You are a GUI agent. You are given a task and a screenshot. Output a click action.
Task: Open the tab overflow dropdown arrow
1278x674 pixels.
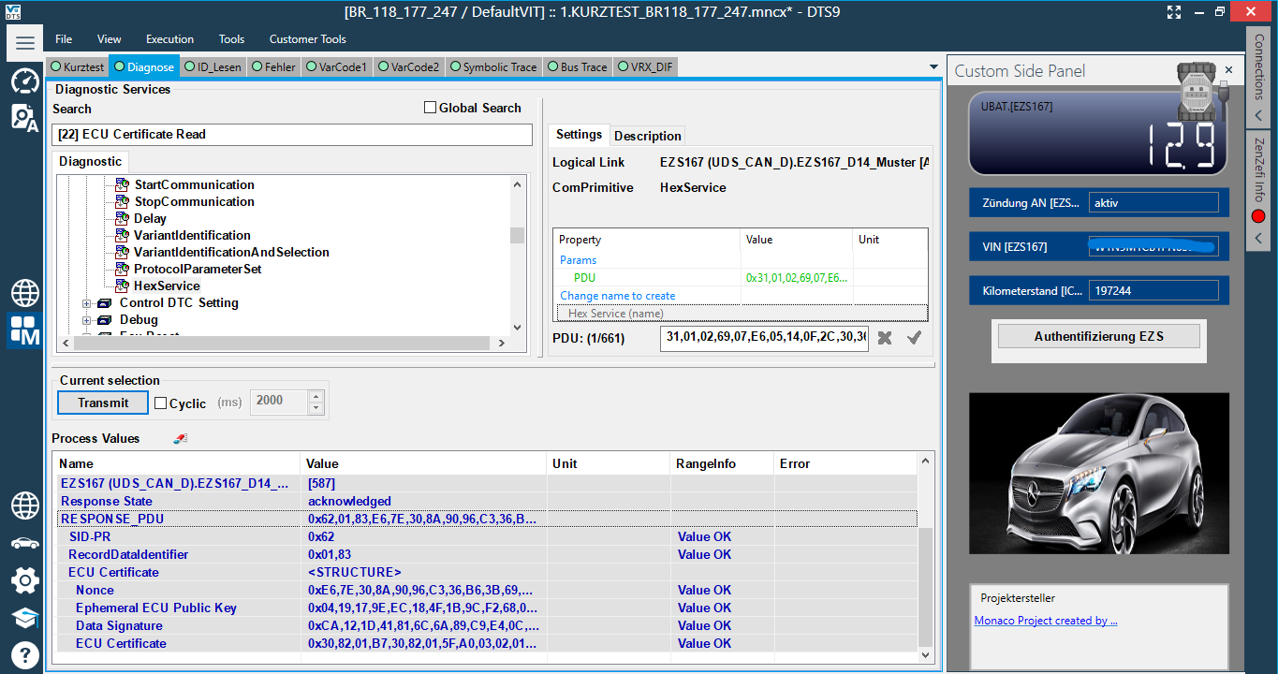pyautogui.click(x=933, y=66)
